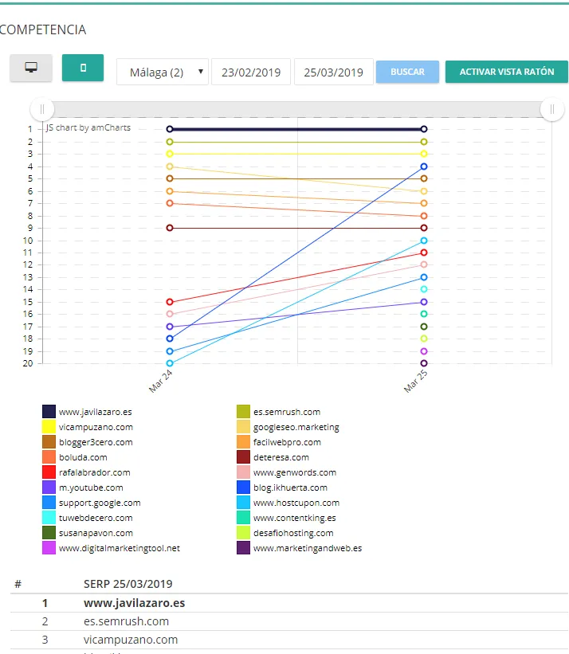This screenshot has height=654, width=569.
Task: Click the end date field 25/03/2019
Action: (x=333, y=72)
